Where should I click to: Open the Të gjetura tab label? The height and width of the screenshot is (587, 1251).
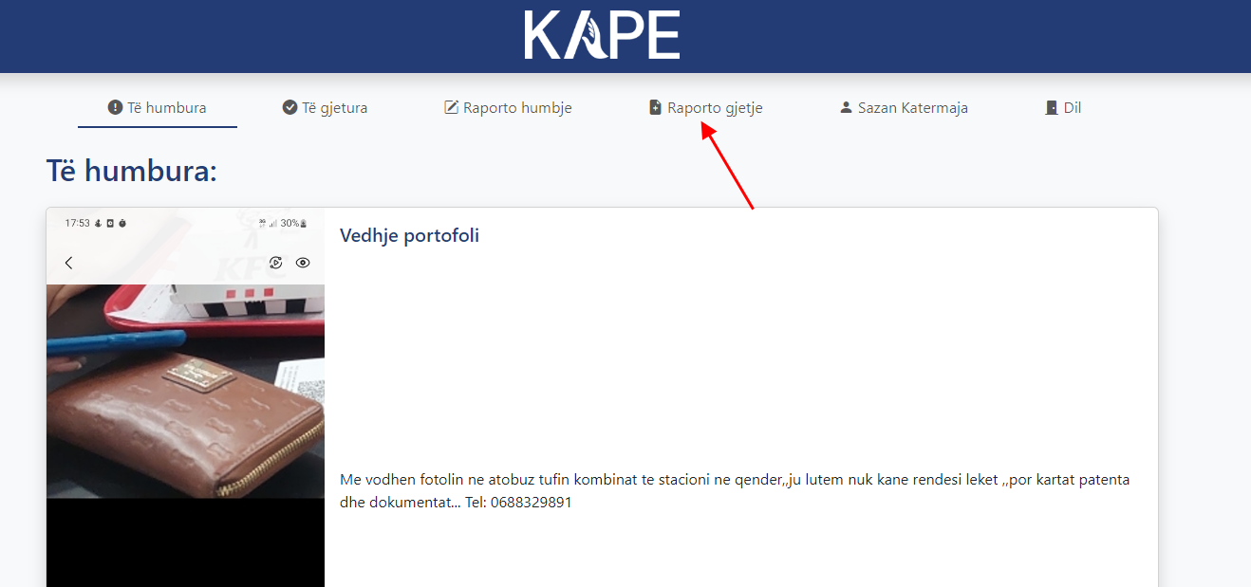pyautogui.click(x=334, y=108)
